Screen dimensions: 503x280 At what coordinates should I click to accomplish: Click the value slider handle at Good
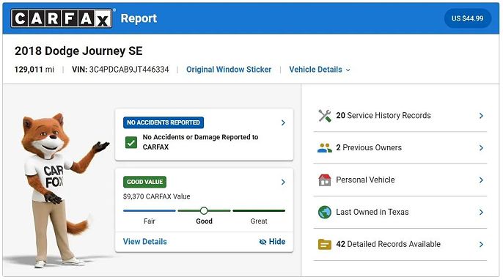click(204, 210)
